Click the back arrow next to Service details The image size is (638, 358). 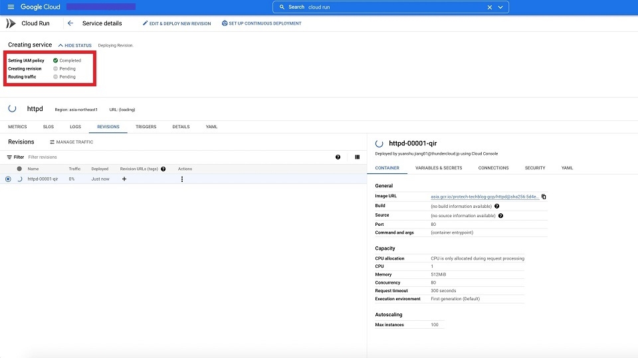click(x=70, y=23)
